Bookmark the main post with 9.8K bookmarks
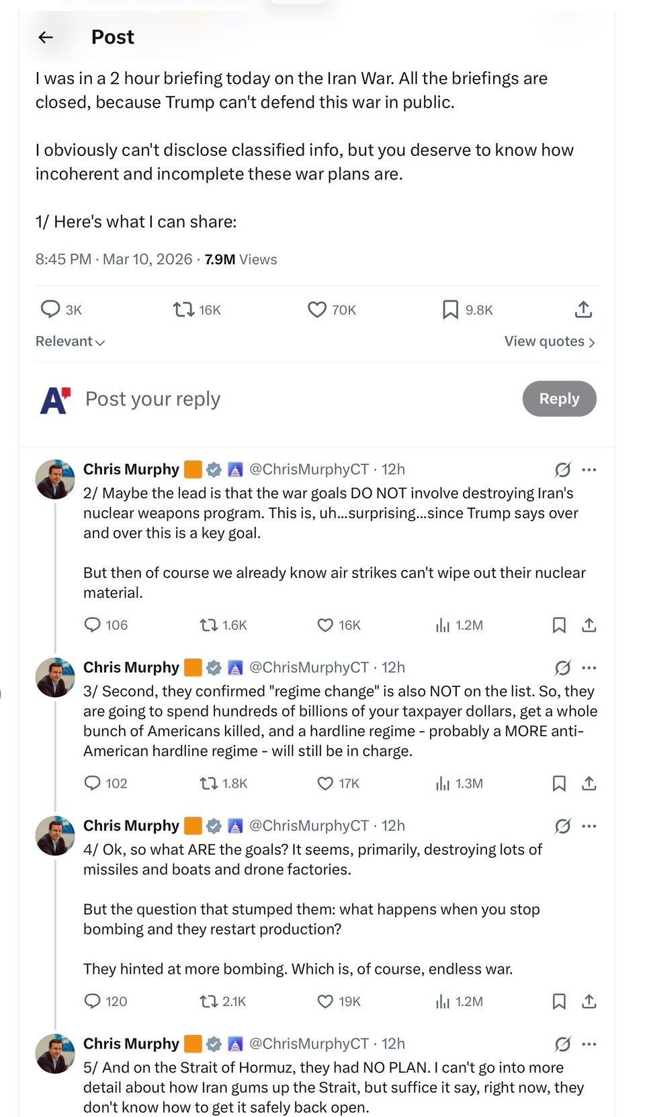645x1117 pixels. (450, 310)
